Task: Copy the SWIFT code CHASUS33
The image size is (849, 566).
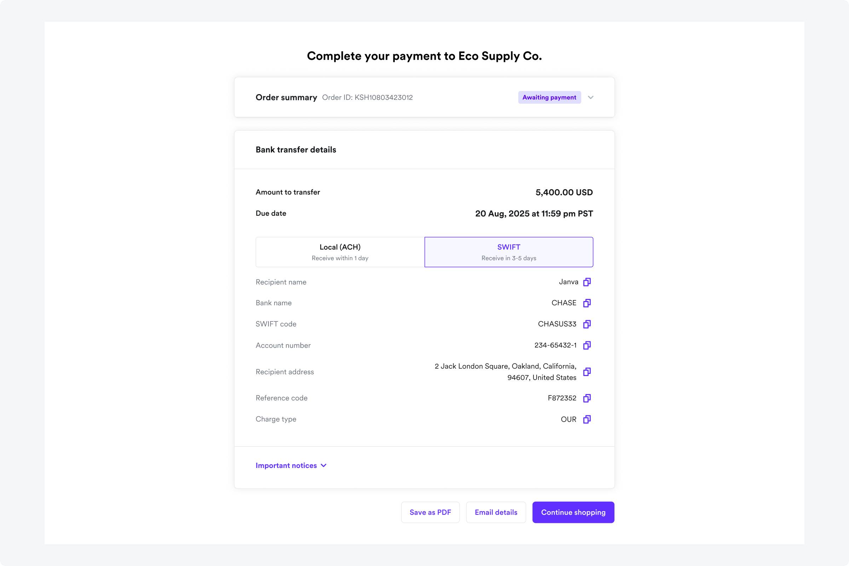Action: click(587, 324)
